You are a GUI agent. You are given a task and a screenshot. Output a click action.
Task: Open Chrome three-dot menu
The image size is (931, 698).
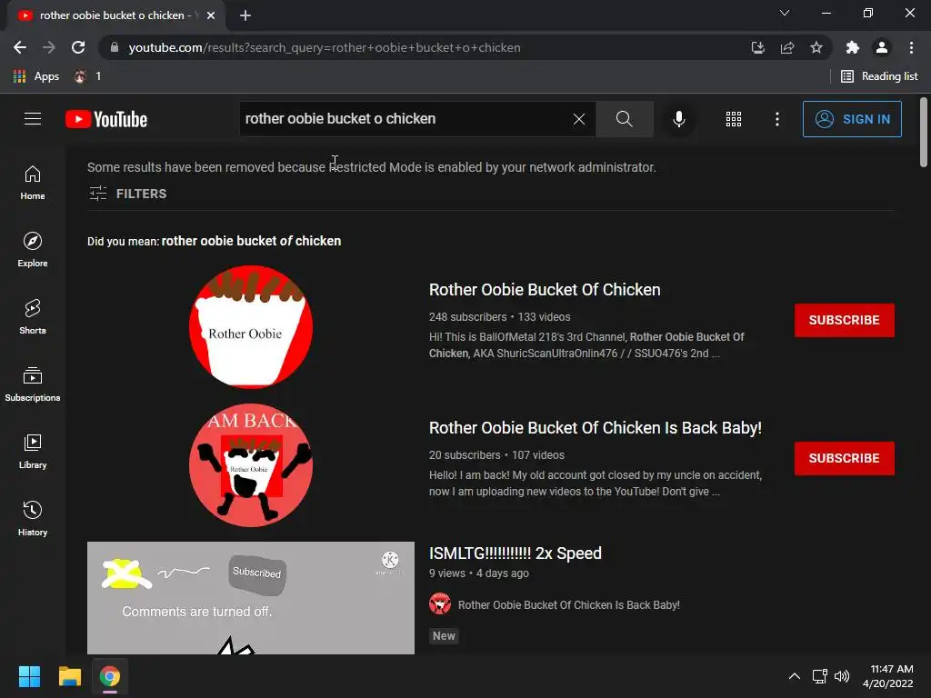[x=911, y=47]
